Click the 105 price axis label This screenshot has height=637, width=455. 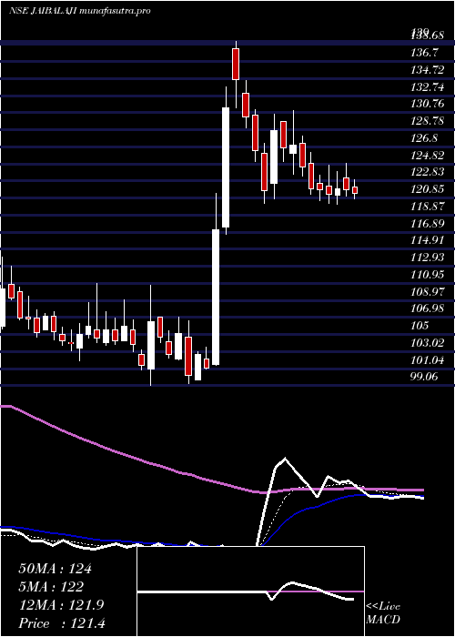pos(420,326)
